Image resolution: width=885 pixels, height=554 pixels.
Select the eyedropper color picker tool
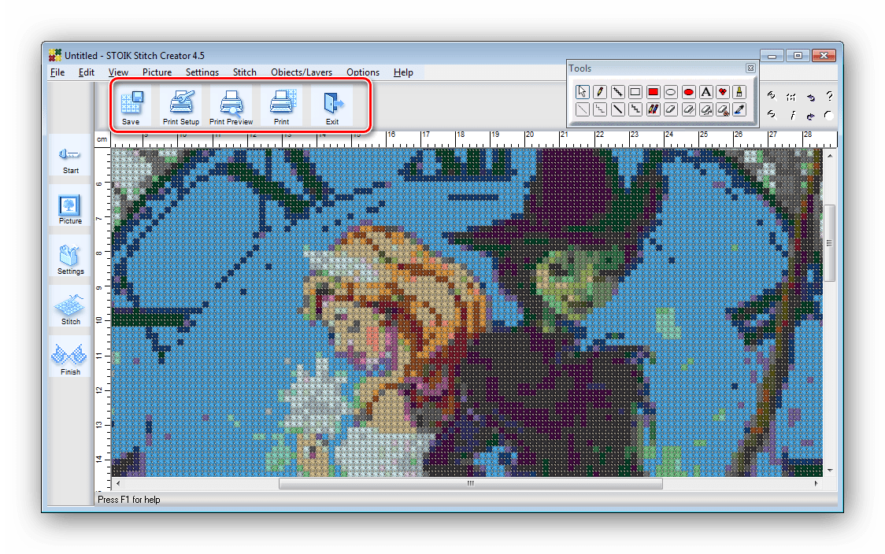(739, 109)
